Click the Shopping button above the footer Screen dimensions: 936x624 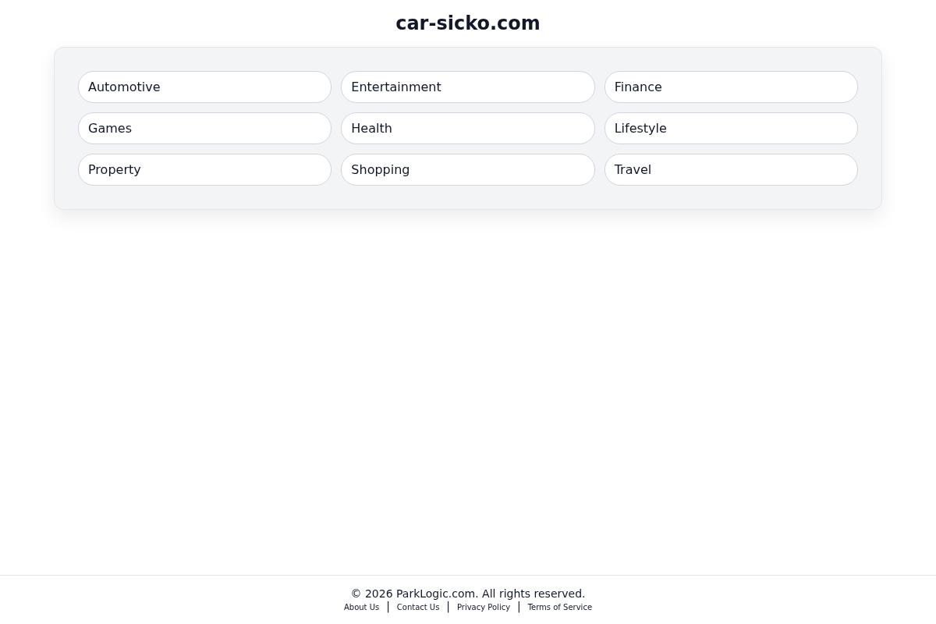pyautogui.click(x=468, y=169)
